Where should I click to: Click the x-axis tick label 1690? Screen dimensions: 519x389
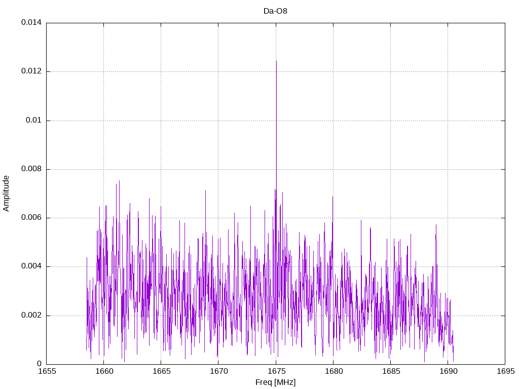[448, 371]
